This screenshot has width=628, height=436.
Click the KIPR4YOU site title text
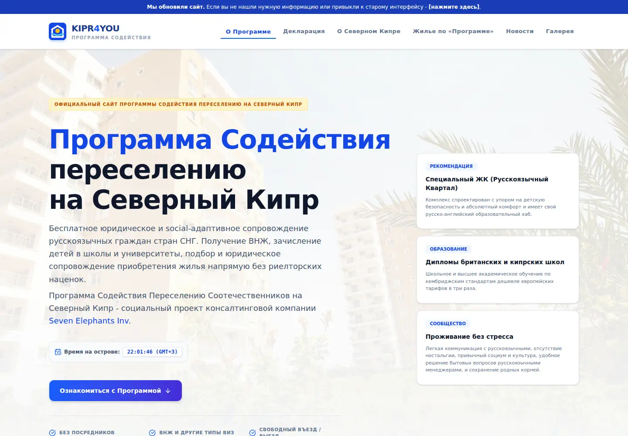[96, 28]
